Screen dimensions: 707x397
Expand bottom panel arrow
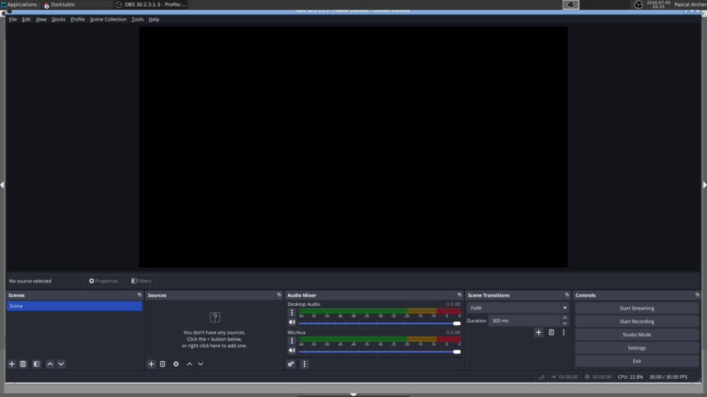click(x=353, y=394)
